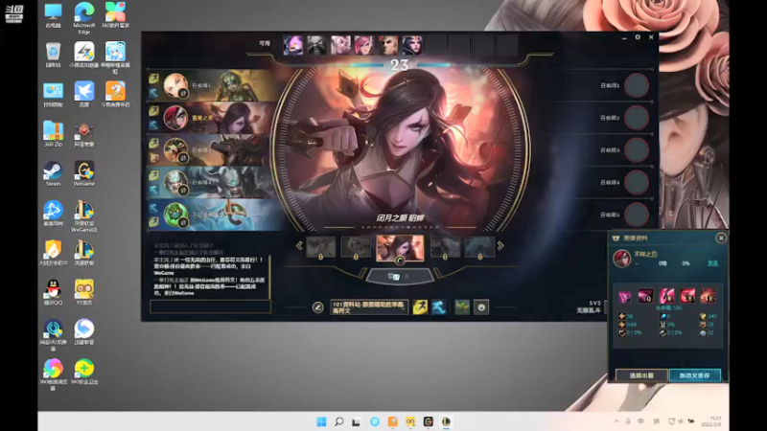Screen dimensions: 767x431
Task: Select last locked skin thumbnail on right
Action: 479,247
